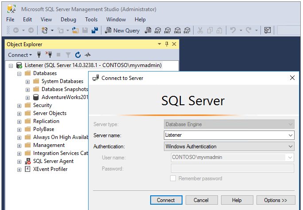Viewport: 303px width, 210px height.
Task: Click the Activity Monitor icon in the main toolbar
Action: pyautogui.click(x=268, y=31)
